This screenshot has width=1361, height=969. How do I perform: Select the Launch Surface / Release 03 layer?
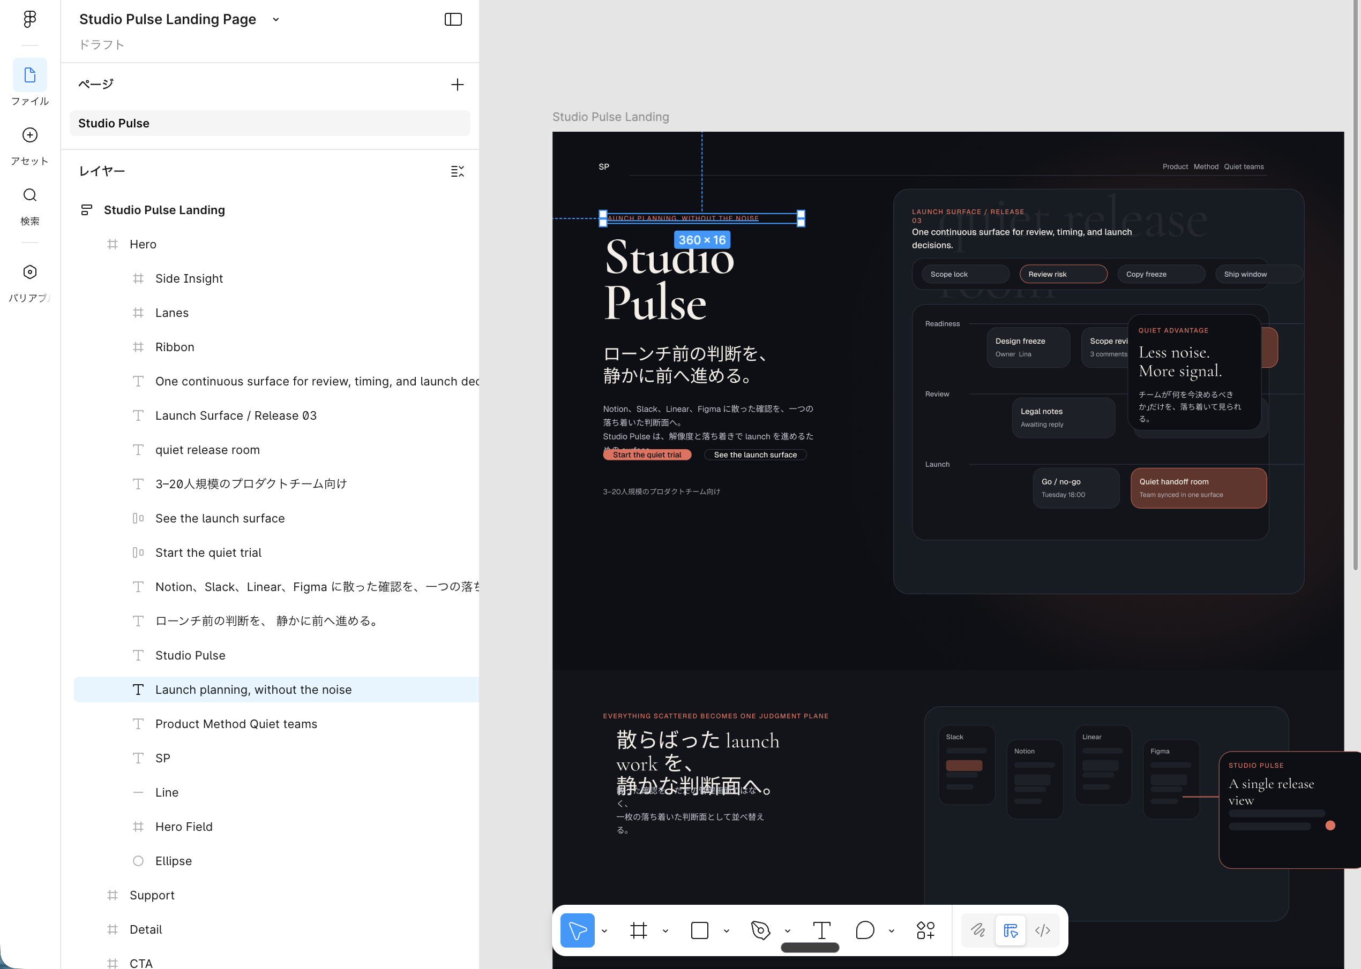pos(276,415)
